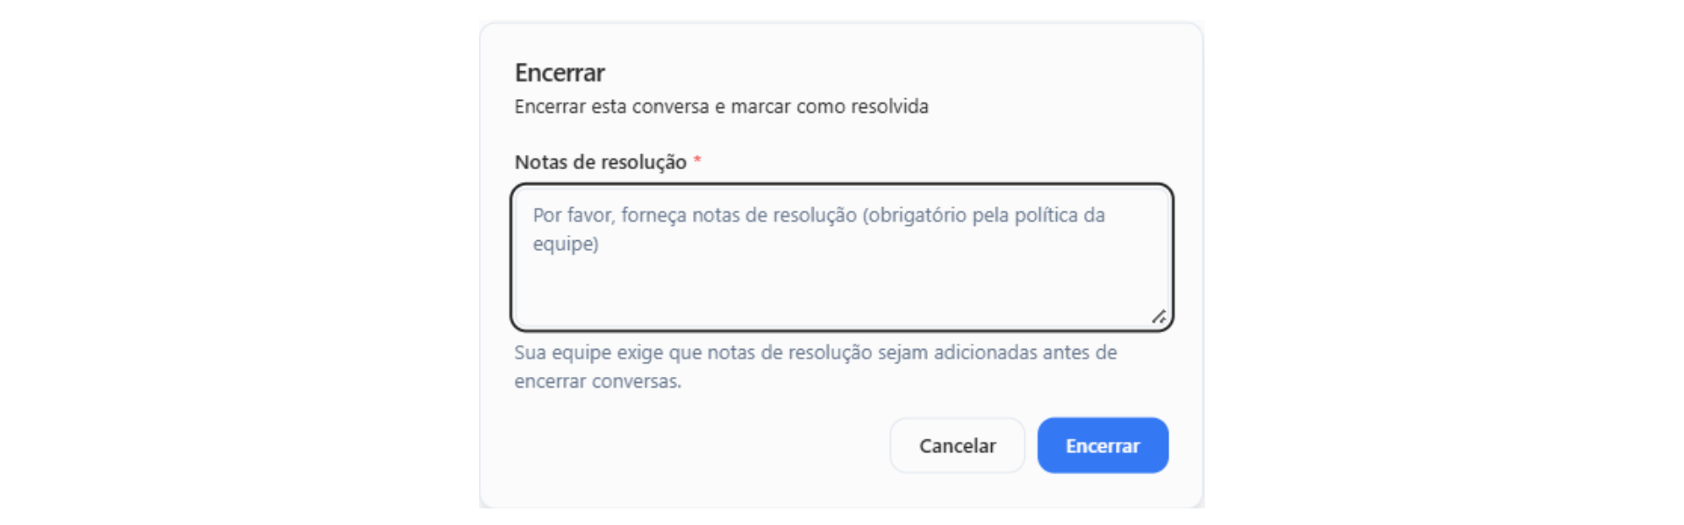Click the empty dialog area left of Cancelar
1684x525 pixels.
(702, 445)
